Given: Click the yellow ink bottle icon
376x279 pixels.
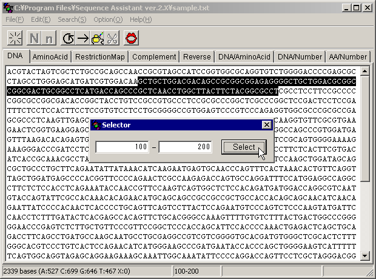Looking at the screenshot, I should (x=98, y=38).
